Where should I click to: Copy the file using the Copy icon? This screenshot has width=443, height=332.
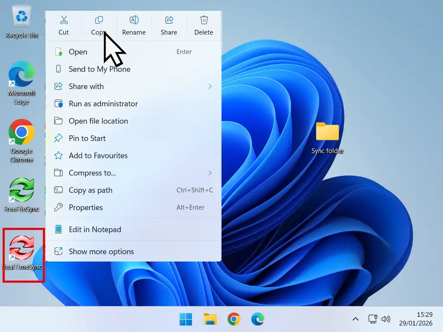coord(99,22)
